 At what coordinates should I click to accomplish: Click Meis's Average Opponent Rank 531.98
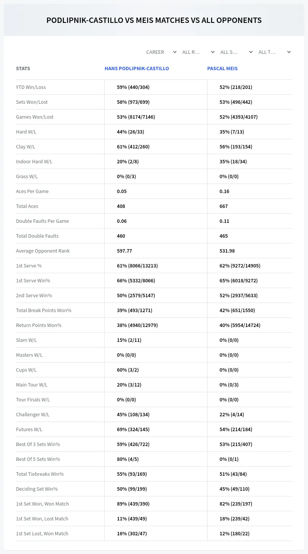[227, 251]
